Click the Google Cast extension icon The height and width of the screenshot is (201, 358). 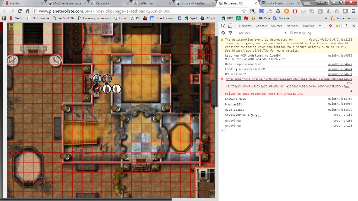click(261, 11)
